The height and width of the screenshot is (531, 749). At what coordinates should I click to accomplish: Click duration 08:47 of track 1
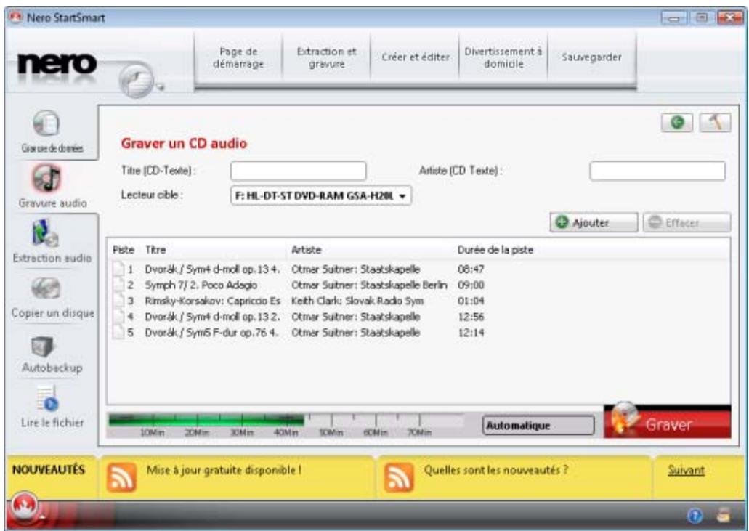(x=471, y=269)
